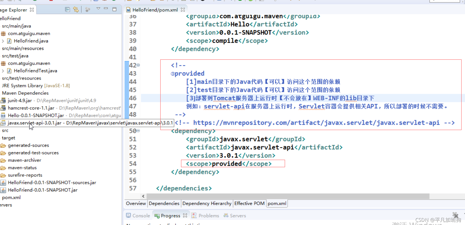Select the pom.xml source tab
Image resolution: width=465 pixels, height=225 pixels.
277,203
